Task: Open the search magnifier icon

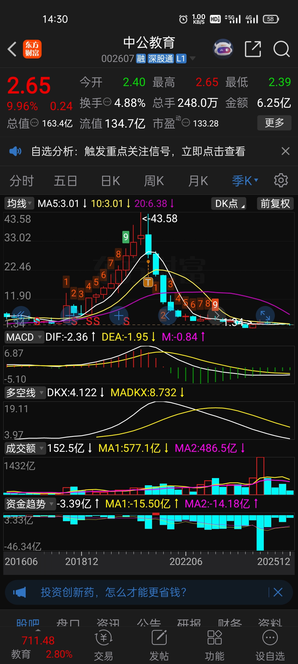Action: (x=281, y=49)
